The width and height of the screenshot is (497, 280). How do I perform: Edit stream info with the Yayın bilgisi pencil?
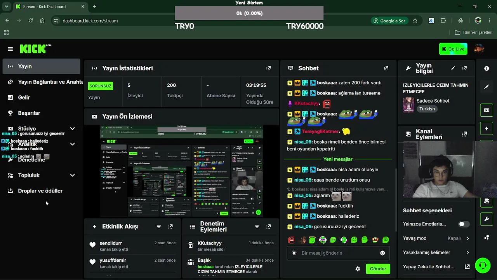tap(453, 68)
